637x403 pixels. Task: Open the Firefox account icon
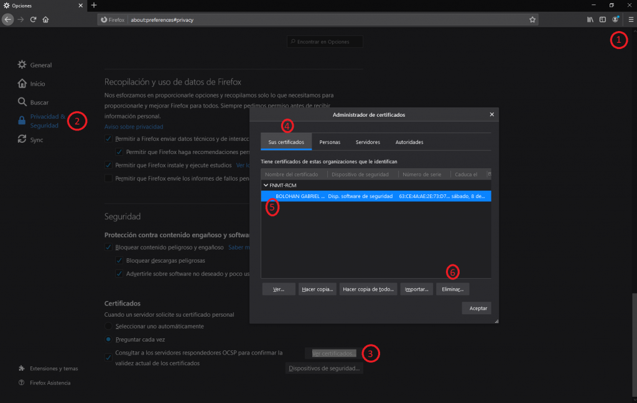point(615,19)
